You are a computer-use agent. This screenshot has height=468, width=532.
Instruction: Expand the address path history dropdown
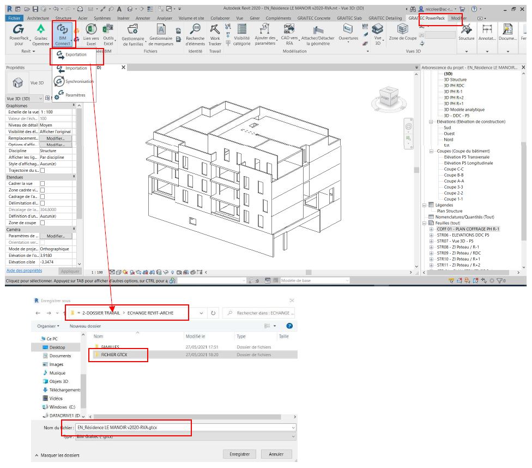pyautogui.click(x=202, y=313)
